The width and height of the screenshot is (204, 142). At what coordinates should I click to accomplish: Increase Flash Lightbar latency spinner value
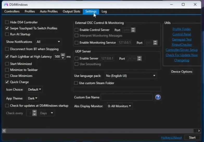coord(63,55)
